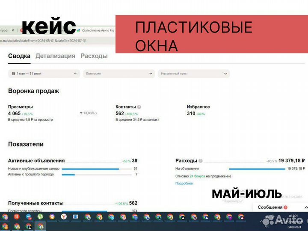Click the Новые и опубликованные заново progress bar
This screenshot has height=231, width=308.
[x=97, y=169]
